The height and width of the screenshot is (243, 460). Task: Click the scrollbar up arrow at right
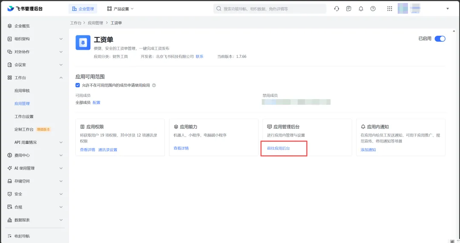454,31
